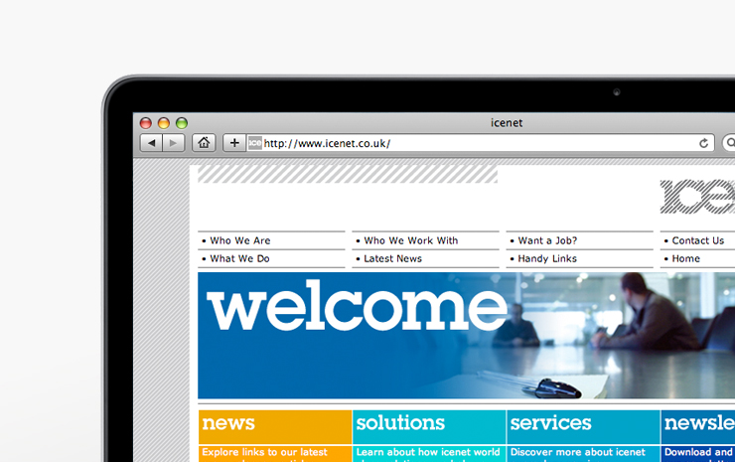This screenshot has width=735, height=462.
Task: Click the Contact Us link
Action: click(x=698, y=240)
